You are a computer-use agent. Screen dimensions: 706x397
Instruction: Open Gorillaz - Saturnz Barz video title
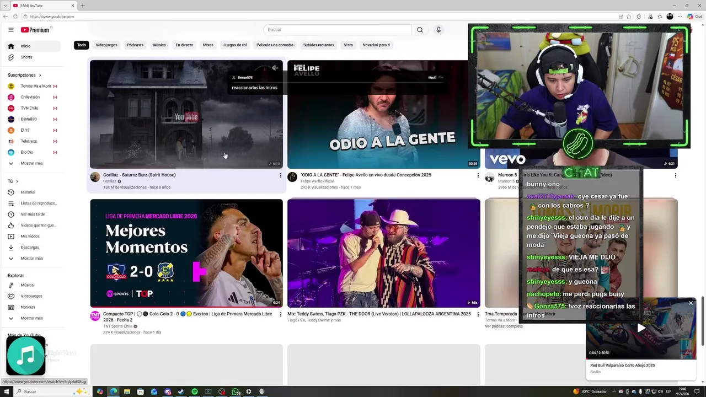(139, 175)
